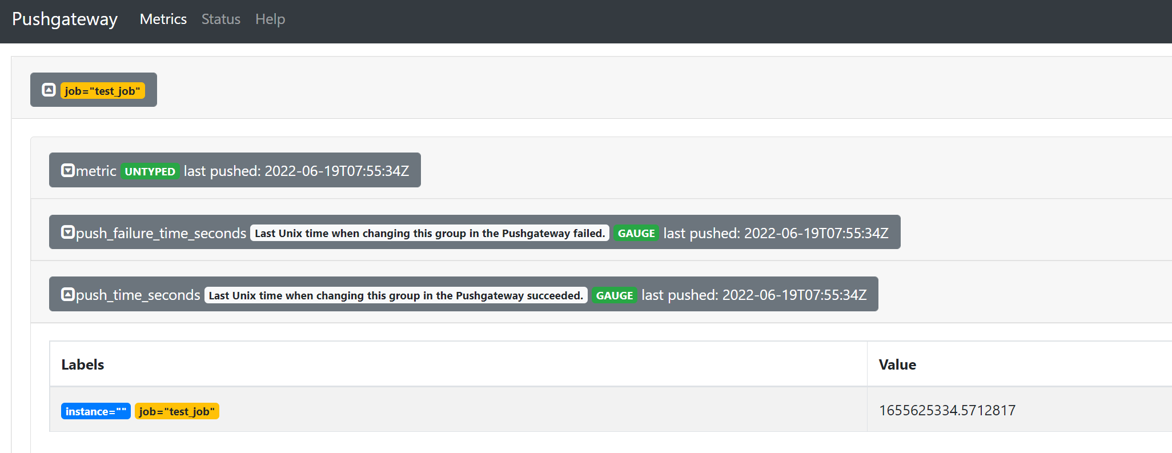Open the Help navigation menu
The image size is (1172, 453).
tap(270, 19)
